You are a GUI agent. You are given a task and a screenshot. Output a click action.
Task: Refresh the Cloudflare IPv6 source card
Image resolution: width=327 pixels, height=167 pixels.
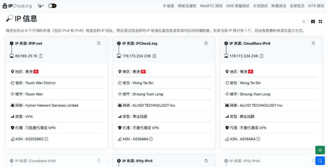(x=99, y=161)
